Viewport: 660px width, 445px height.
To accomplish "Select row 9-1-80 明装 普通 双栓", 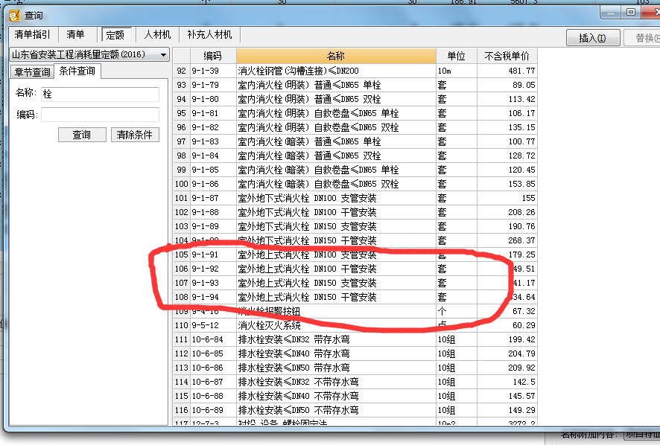I will 355,99.
